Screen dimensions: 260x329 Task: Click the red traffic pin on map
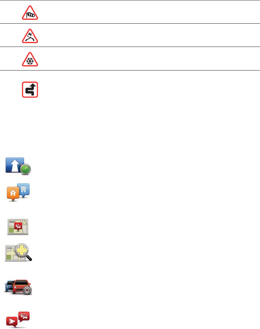point(18,227)
